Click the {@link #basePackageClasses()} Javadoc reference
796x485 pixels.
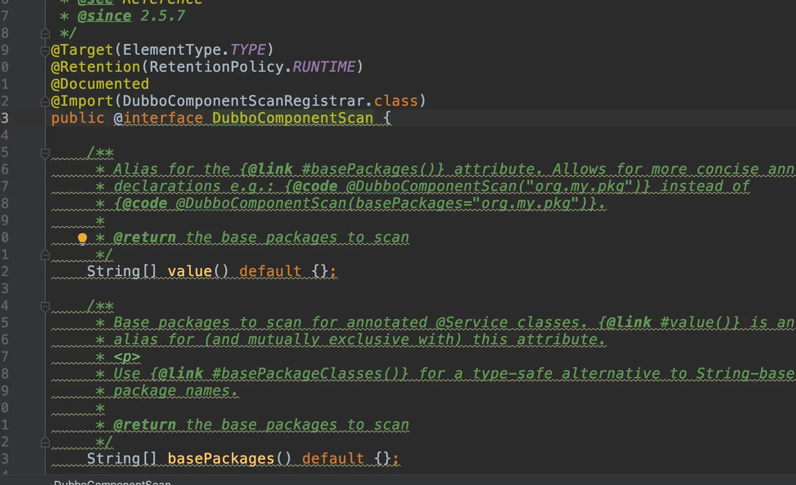coord(279,373)
